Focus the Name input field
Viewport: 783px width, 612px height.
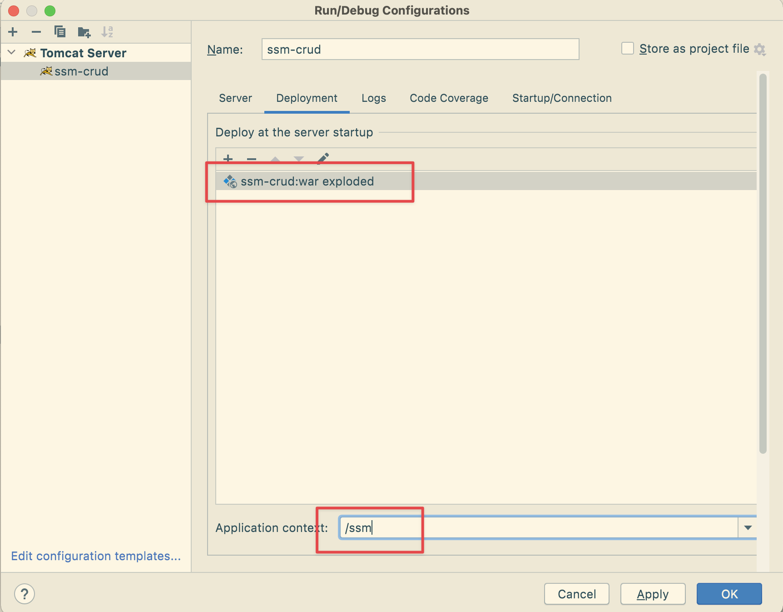[420, 49]
